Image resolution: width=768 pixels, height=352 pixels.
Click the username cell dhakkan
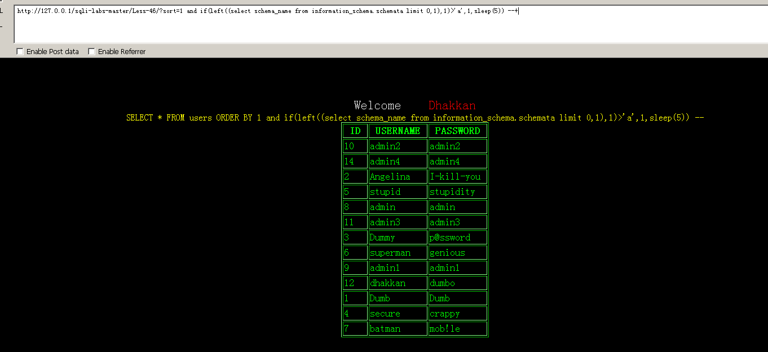point(398,283)
